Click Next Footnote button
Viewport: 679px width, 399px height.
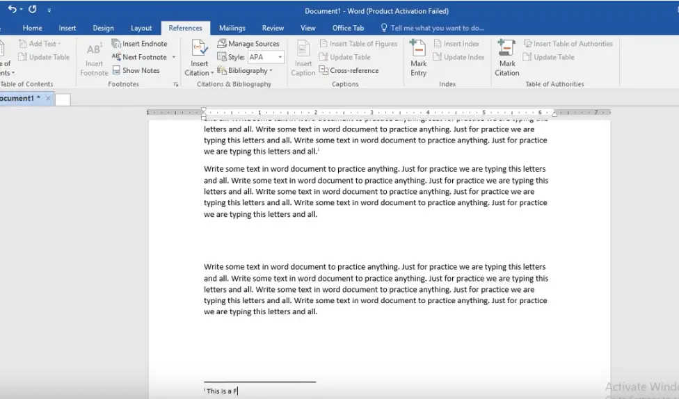tap(139, 57)
